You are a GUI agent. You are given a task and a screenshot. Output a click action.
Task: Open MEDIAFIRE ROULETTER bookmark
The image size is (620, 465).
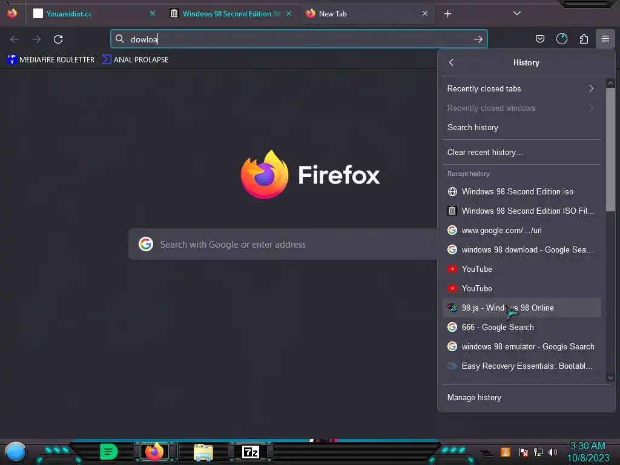click(x=51, y=60)
